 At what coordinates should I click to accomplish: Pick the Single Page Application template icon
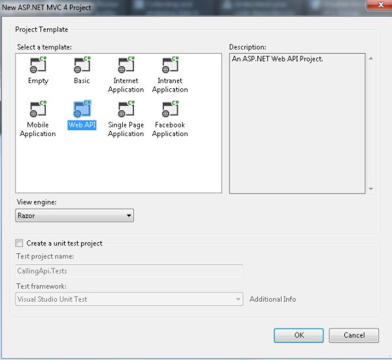point(126,109)
